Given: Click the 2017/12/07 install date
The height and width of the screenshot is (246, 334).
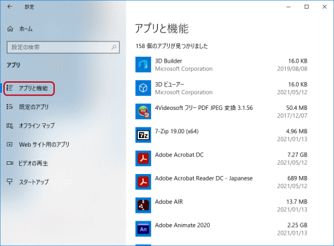Looking at the screenshot, I should [x=293, y=115].
